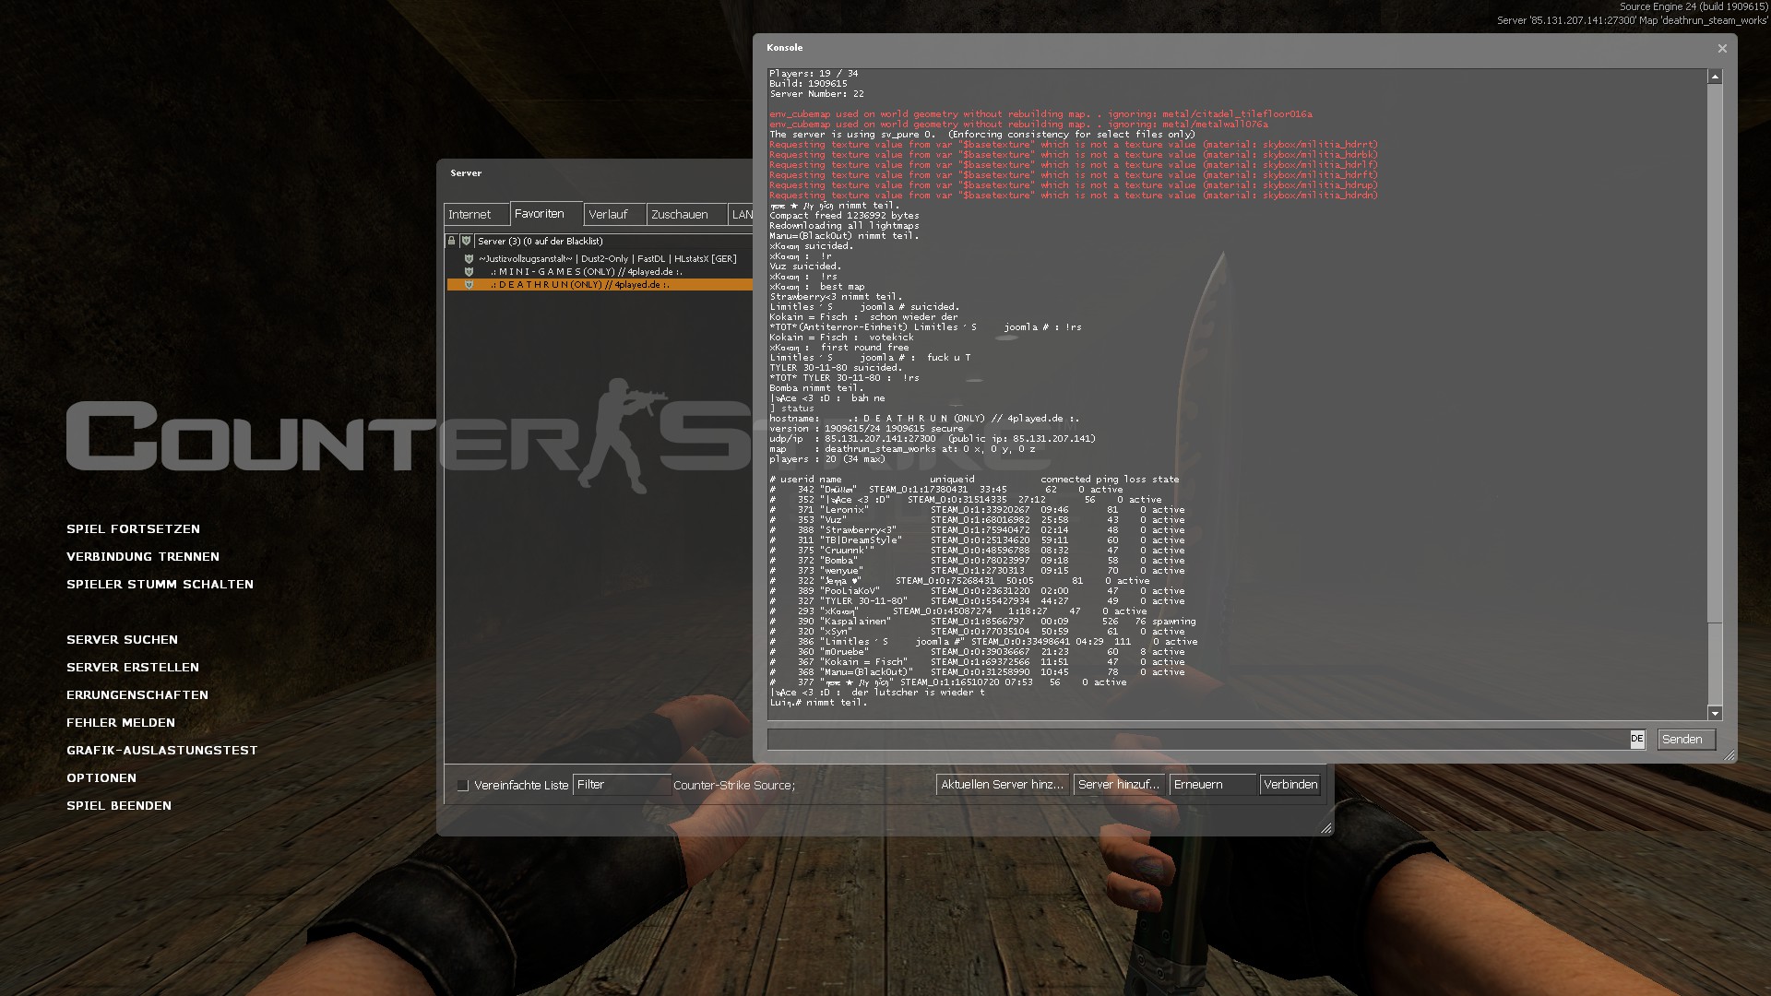Click the console scrollbar up arrow

pyautogui.click(x=1715, y=77)
